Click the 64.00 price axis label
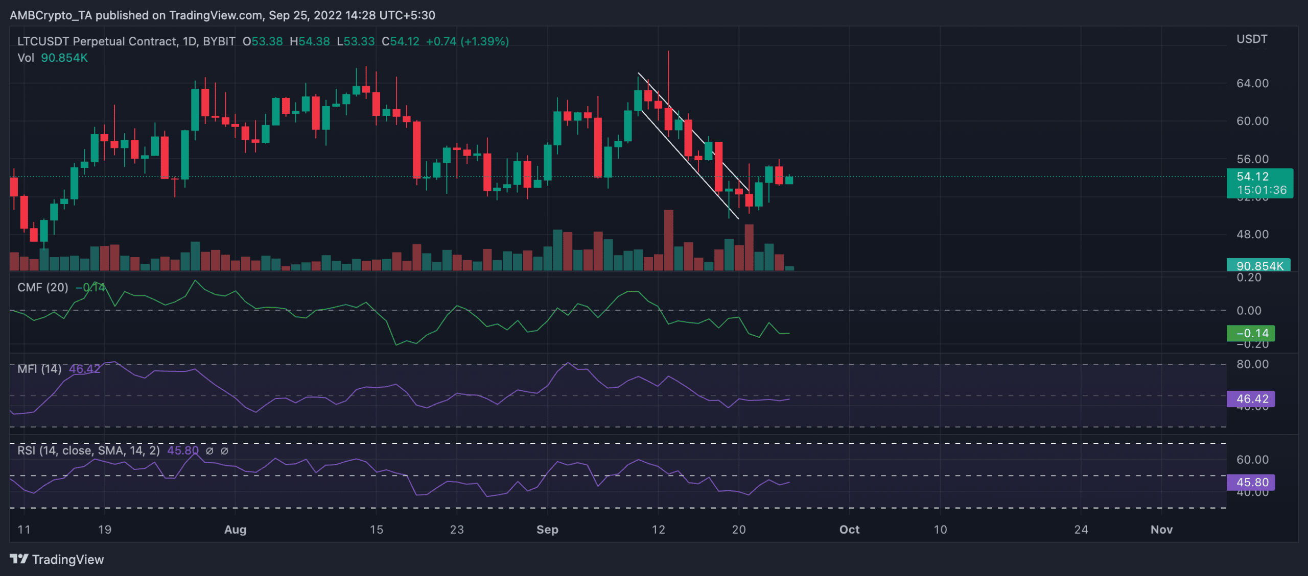Image resolution: width=1308 pixels, height=576 pixels. pos(1252,83)
